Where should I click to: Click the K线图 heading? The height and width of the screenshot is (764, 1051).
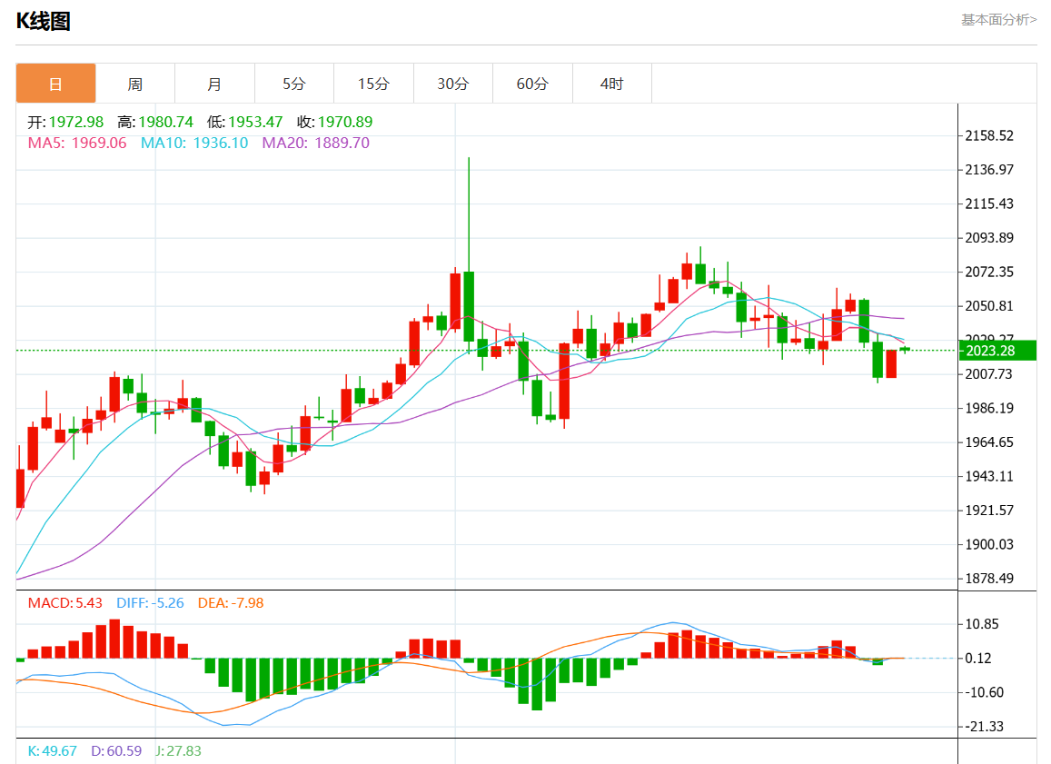click(44, 22)
